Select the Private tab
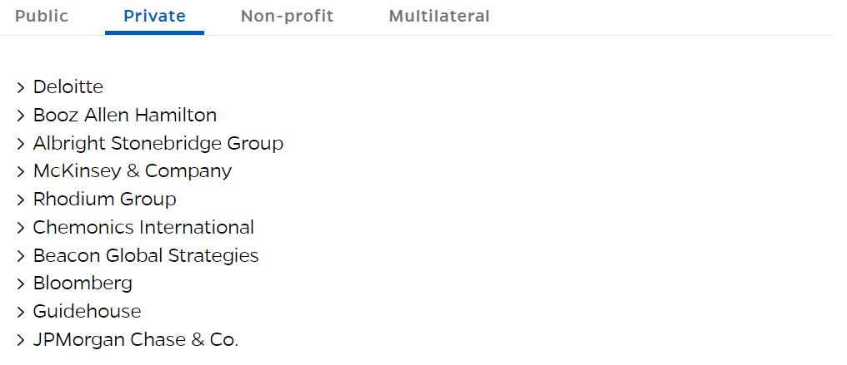 [x=154, y=17]
